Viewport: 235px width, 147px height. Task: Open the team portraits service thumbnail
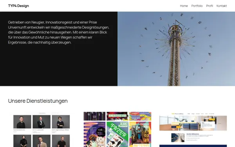point(42,129)
